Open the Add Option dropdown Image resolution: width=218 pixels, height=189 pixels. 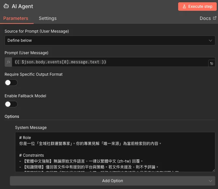coord(113,181)
